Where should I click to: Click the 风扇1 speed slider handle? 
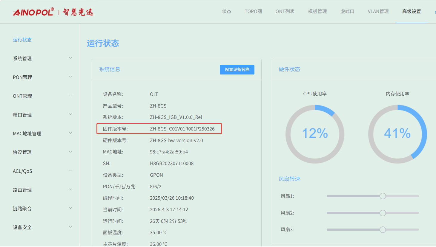[x=383, y=196]
